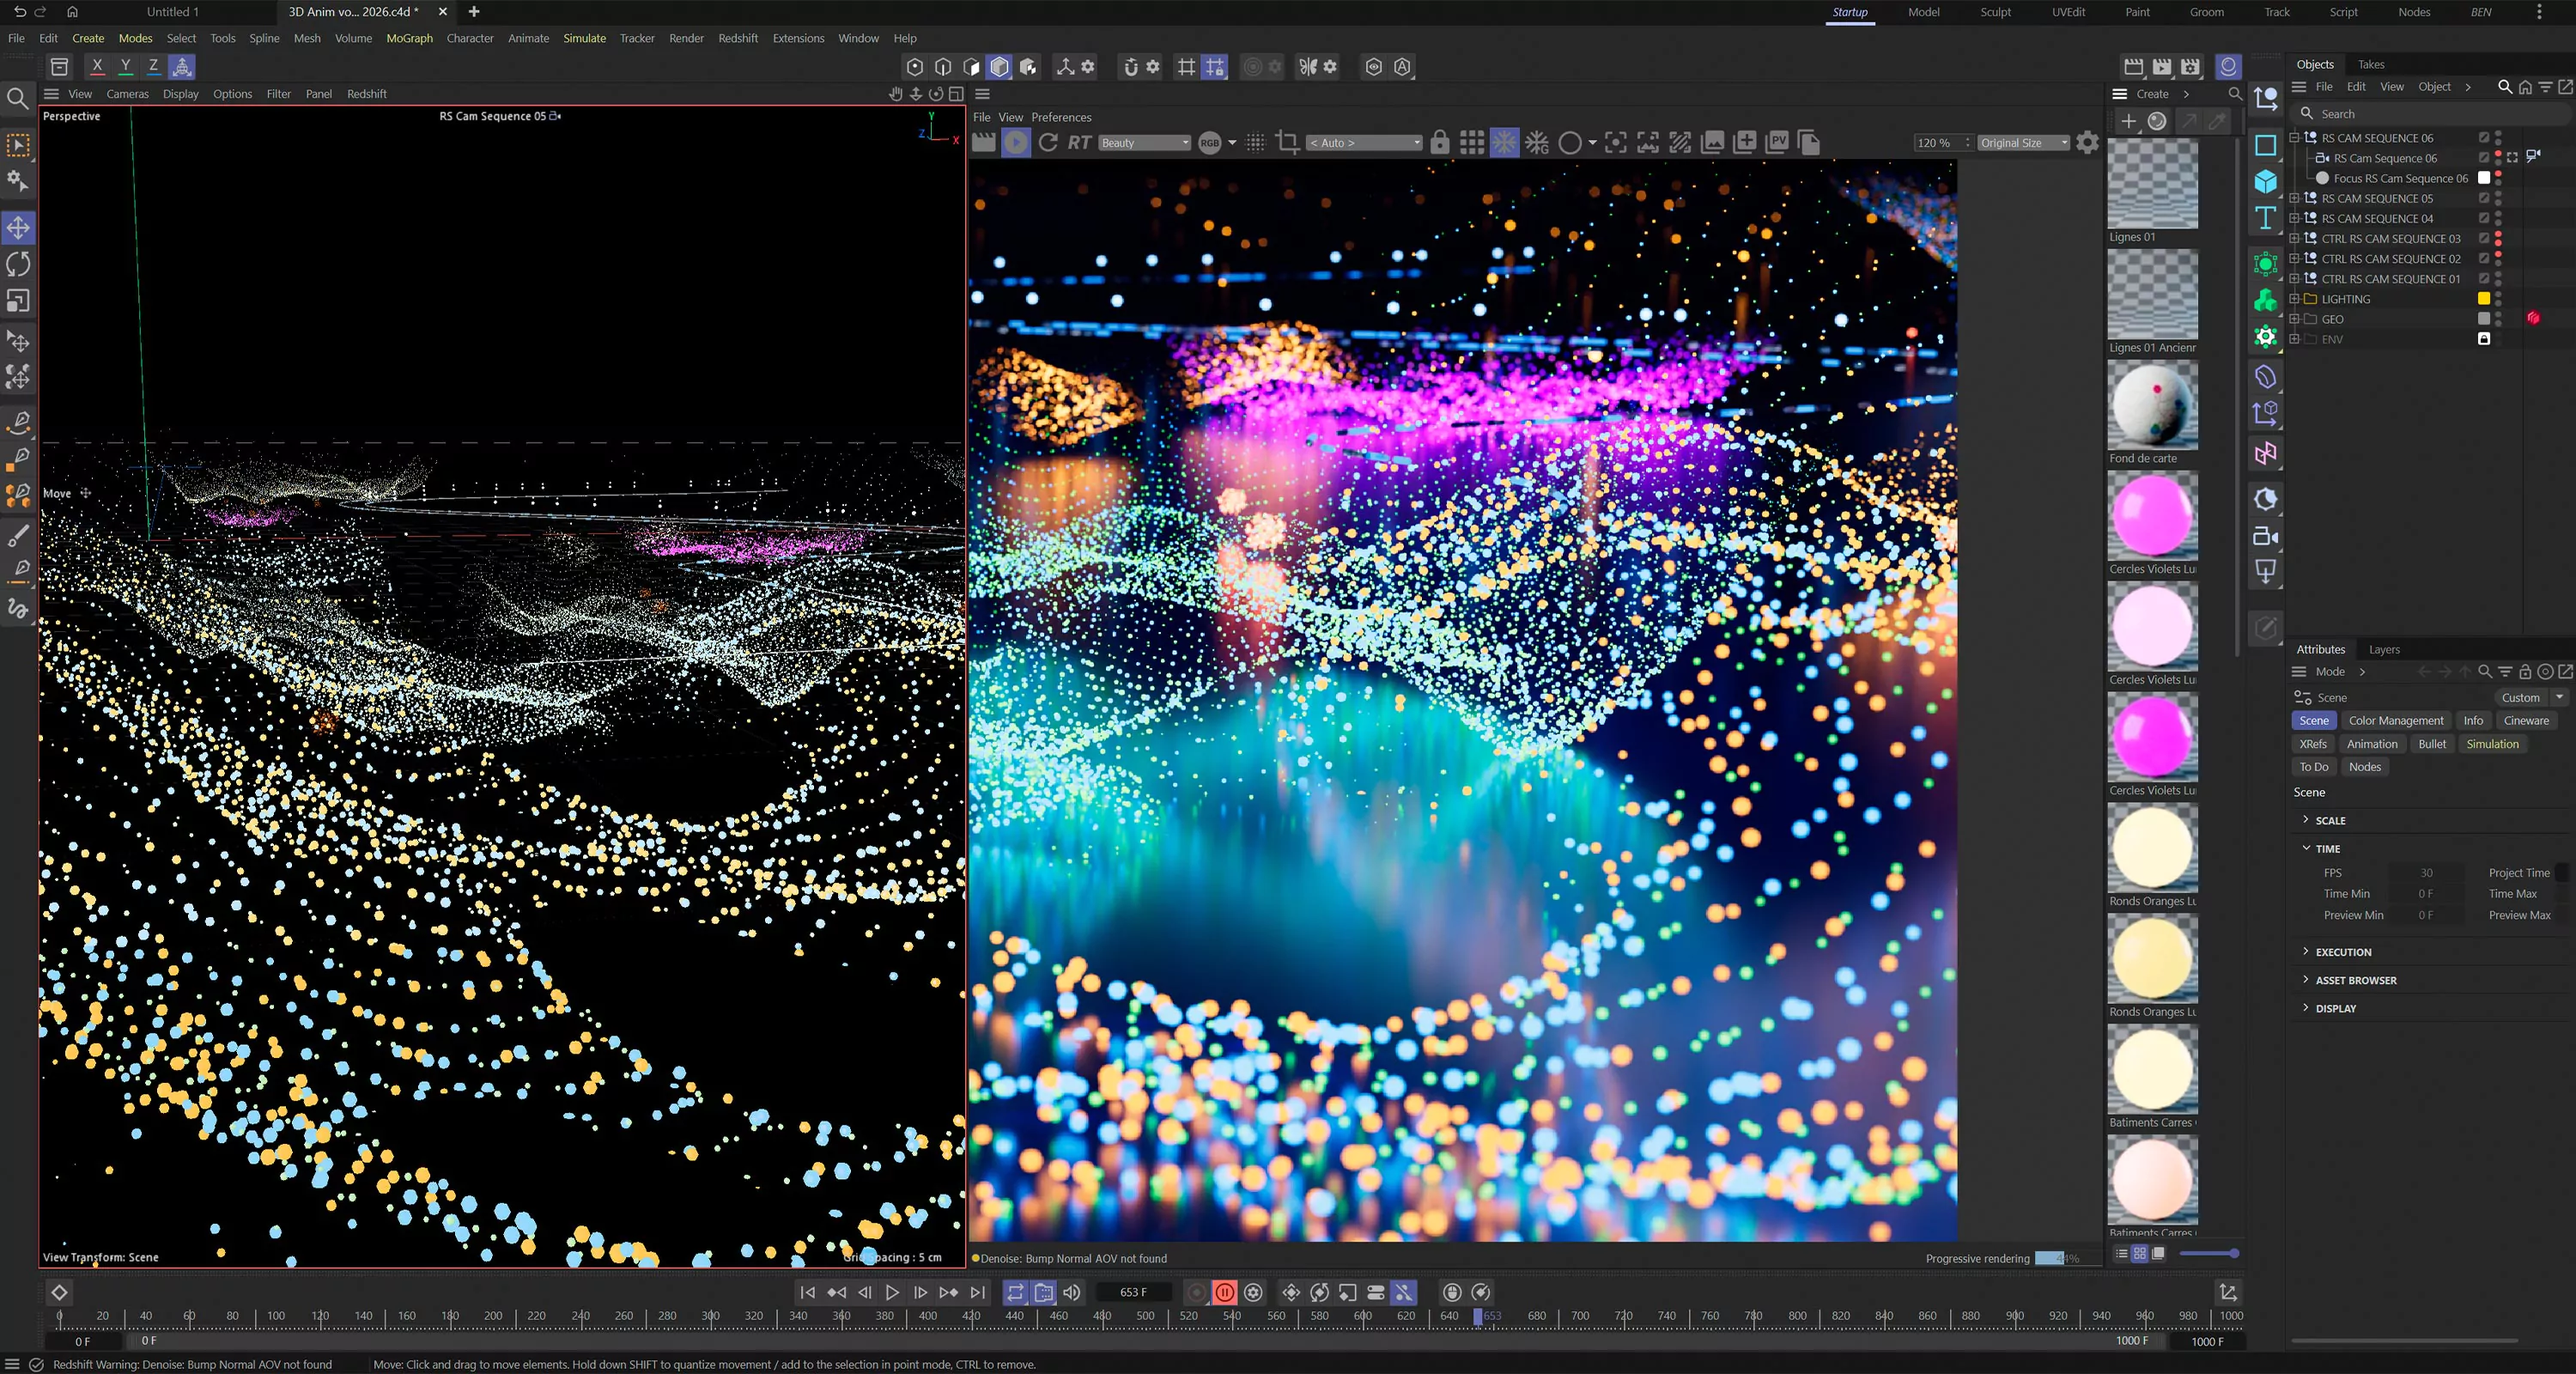Image resolution: width=2576 pixels, height=1374 pixels.
Task: Open the MoGraph menu
Action: [409, 38]
